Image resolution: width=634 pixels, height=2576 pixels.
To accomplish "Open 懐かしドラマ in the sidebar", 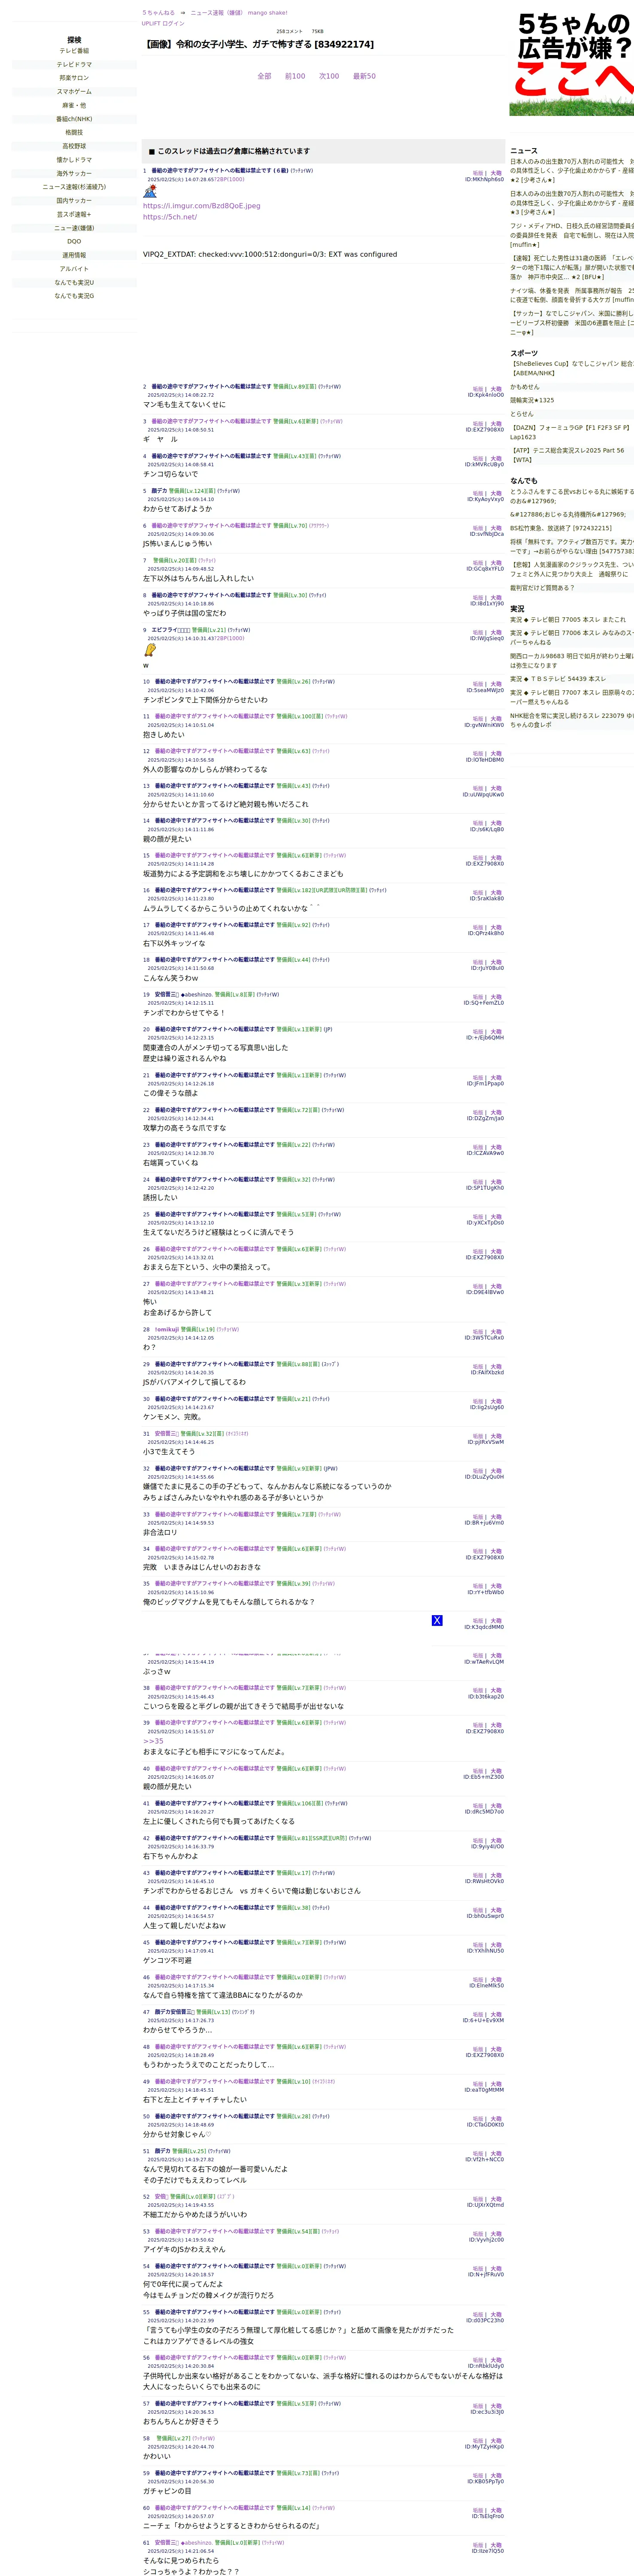I will (74, 160).
